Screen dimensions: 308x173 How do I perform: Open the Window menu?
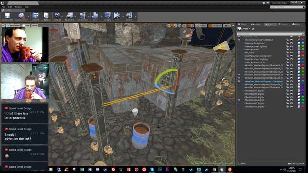click(x=18, y=7)
